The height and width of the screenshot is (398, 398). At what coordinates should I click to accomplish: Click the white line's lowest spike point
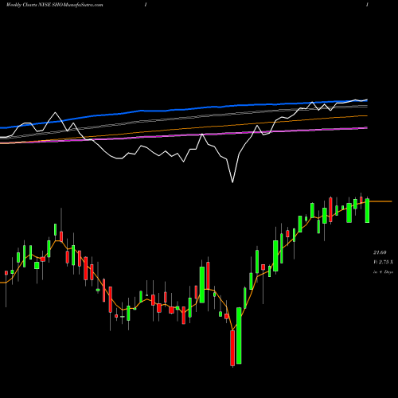[x=232, y=182]
